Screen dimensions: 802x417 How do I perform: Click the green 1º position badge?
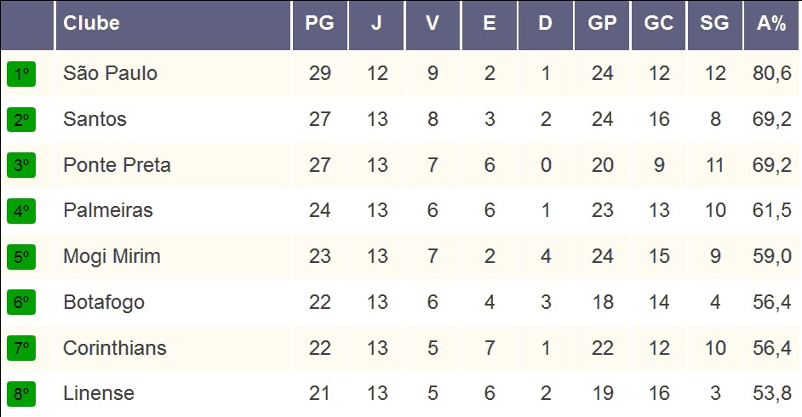coord(21,74)
